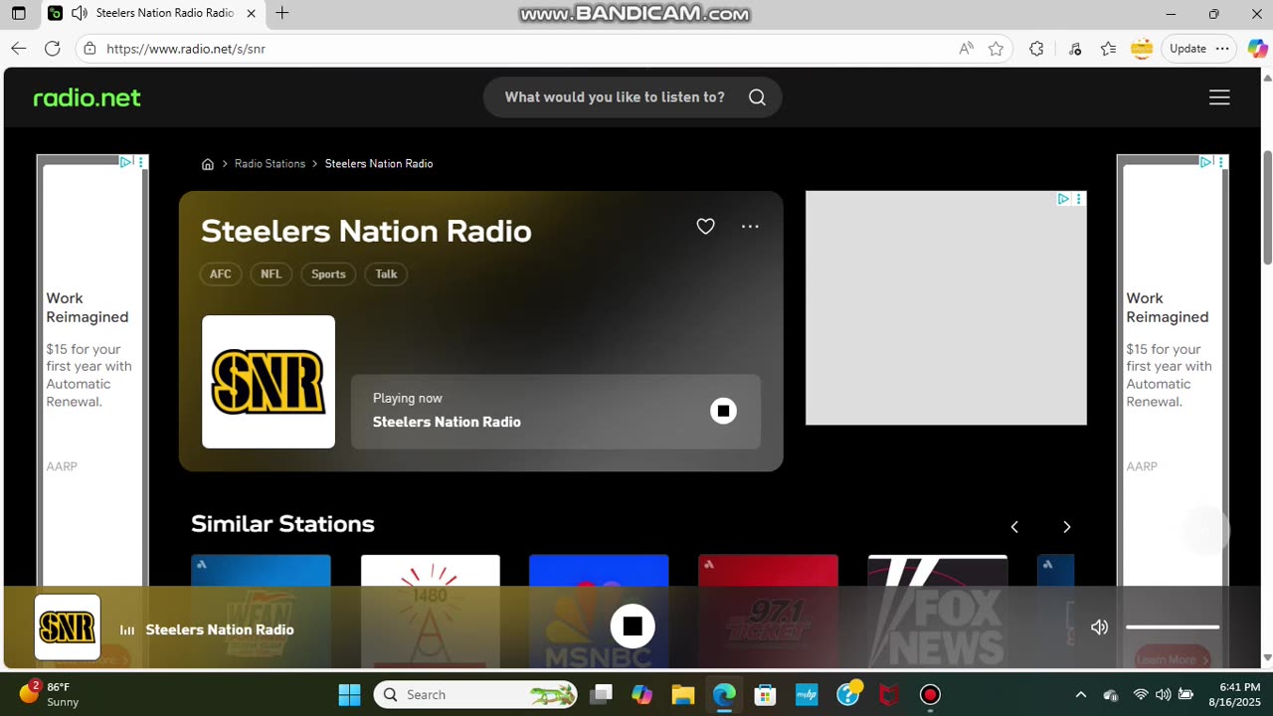Mute tab via speaker icon on tab
The height and width of the screenshot is (716, 1273).
79,13
